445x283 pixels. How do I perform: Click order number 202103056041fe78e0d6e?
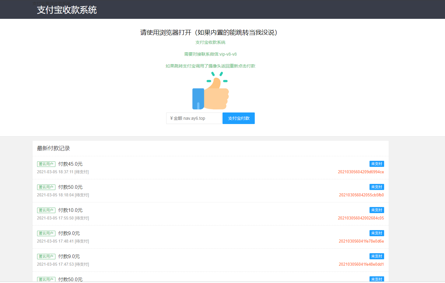361,241
